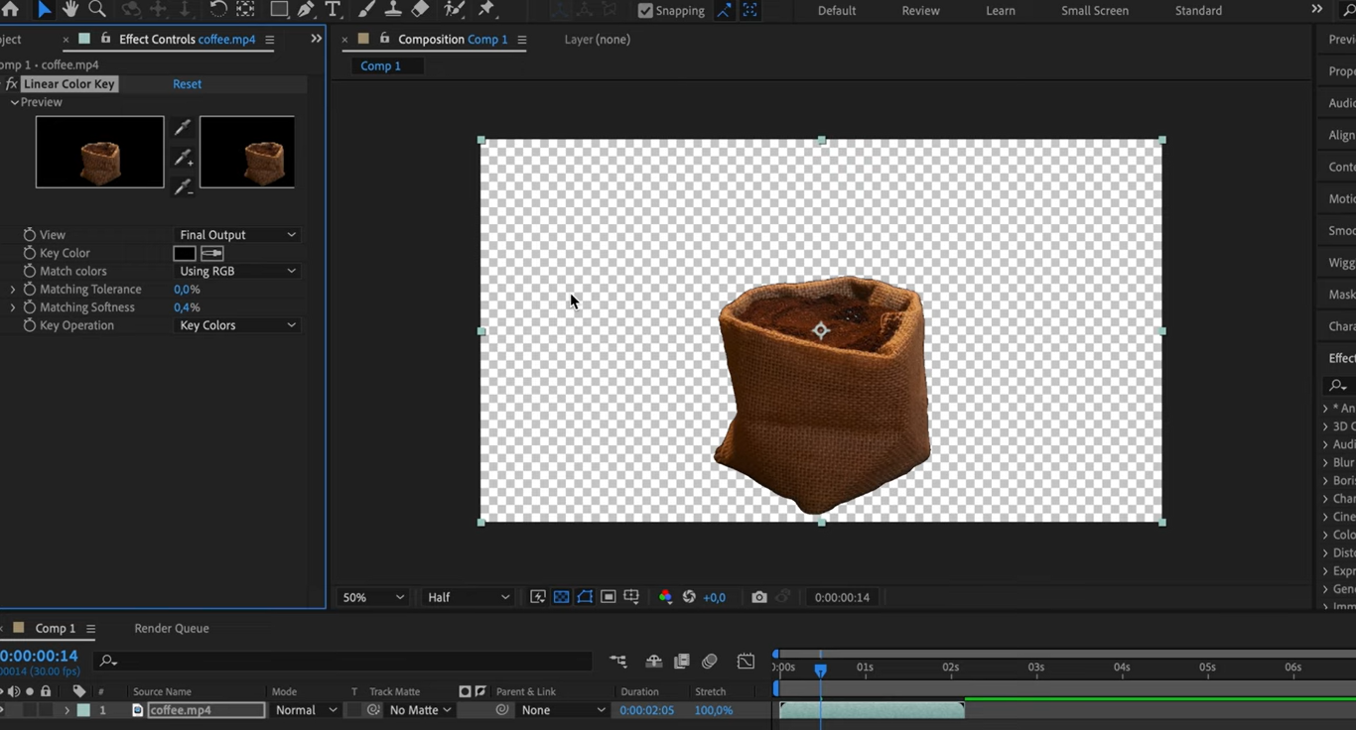Screen dimensions: 1356x730
Task: Toggle the fx switch for Linear Color Key
Action: (x=11, y=84)
